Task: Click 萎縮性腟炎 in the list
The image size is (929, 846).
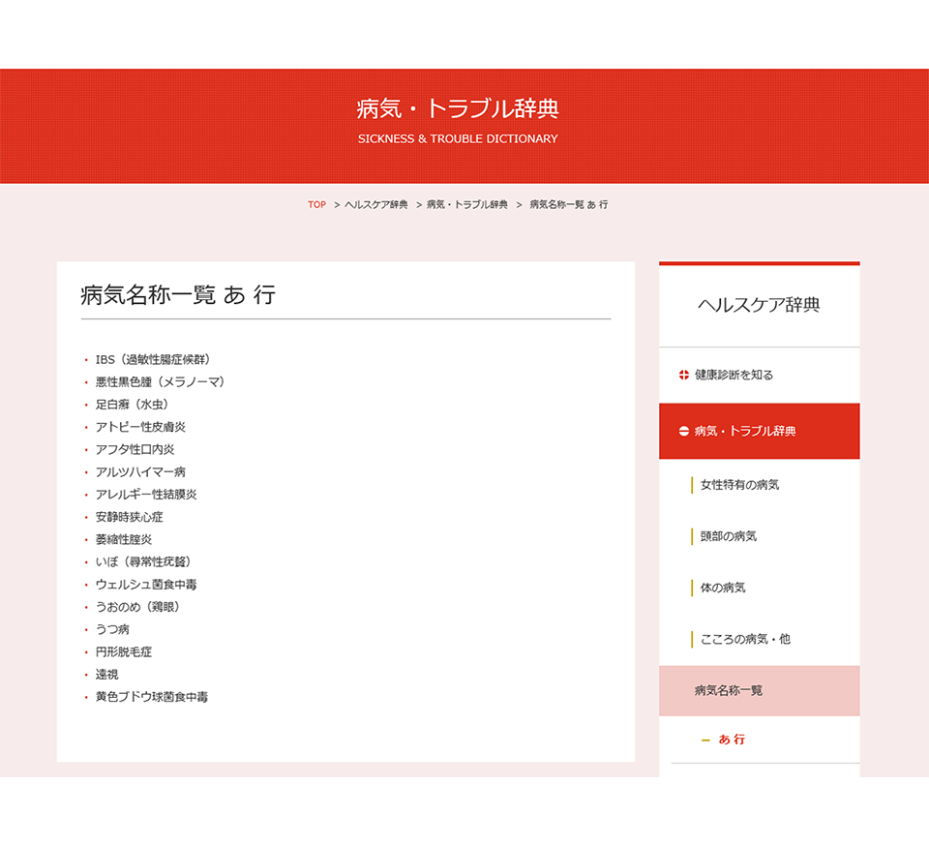Action: point(124,540)
